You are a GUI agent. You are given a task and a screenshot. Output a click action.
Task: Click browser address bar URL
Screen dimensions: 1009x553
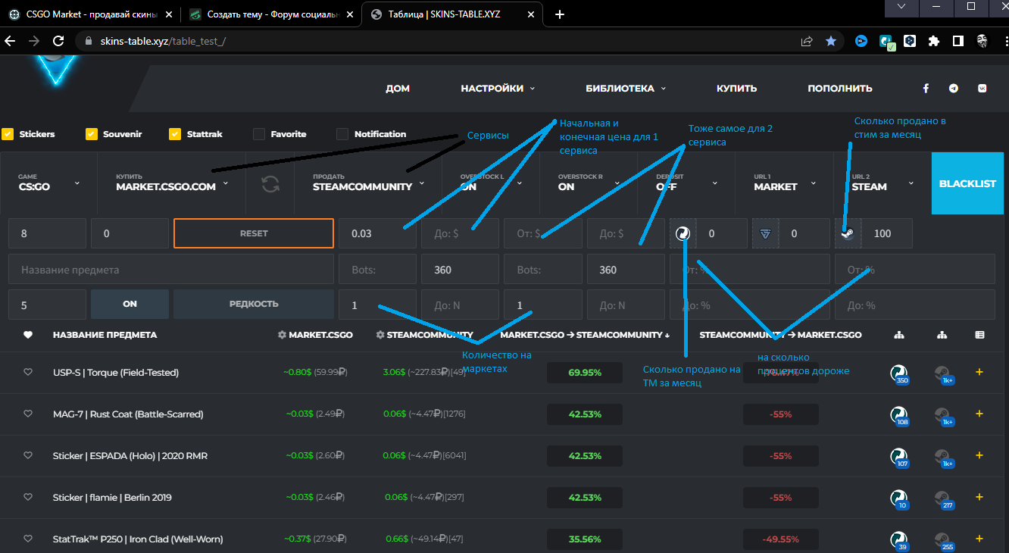163,42
